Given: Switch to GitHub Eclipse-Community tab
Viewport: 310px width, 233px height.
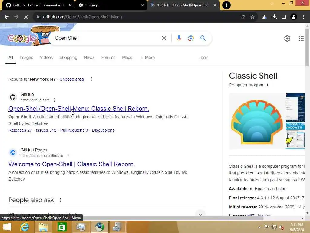Looking at the screenshot, I should pos(38,5).
